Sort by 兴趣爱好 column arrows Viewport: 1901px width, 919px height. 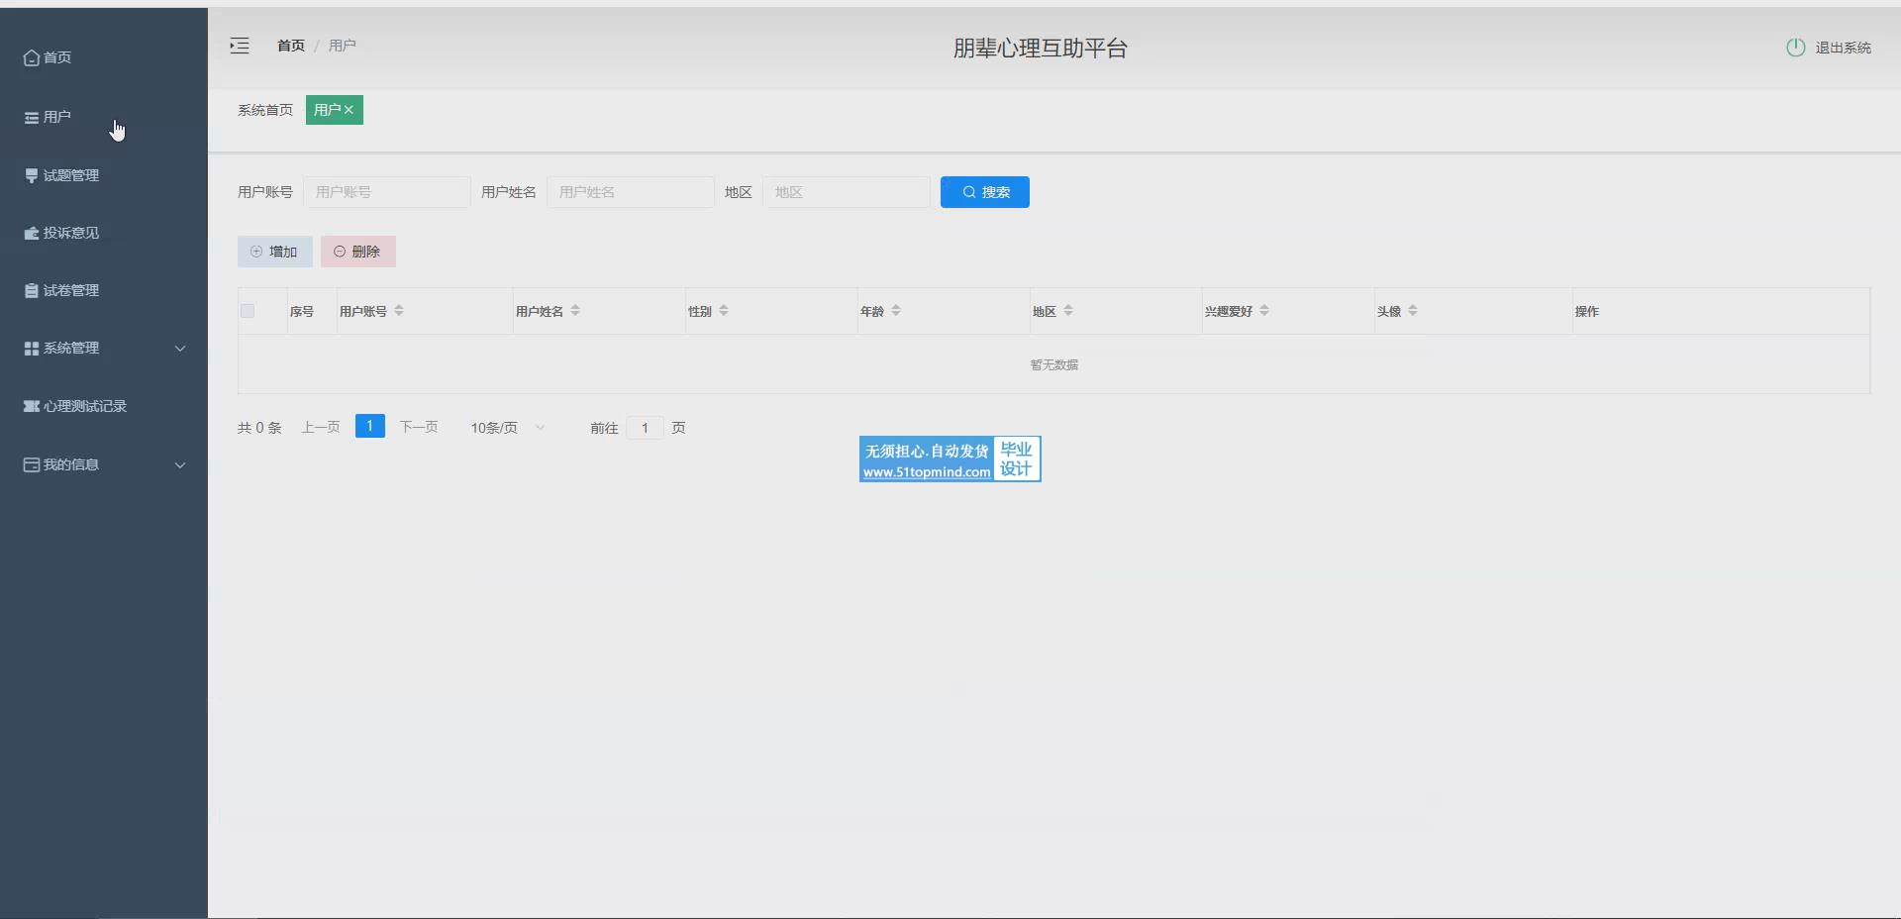[1264, 311]
